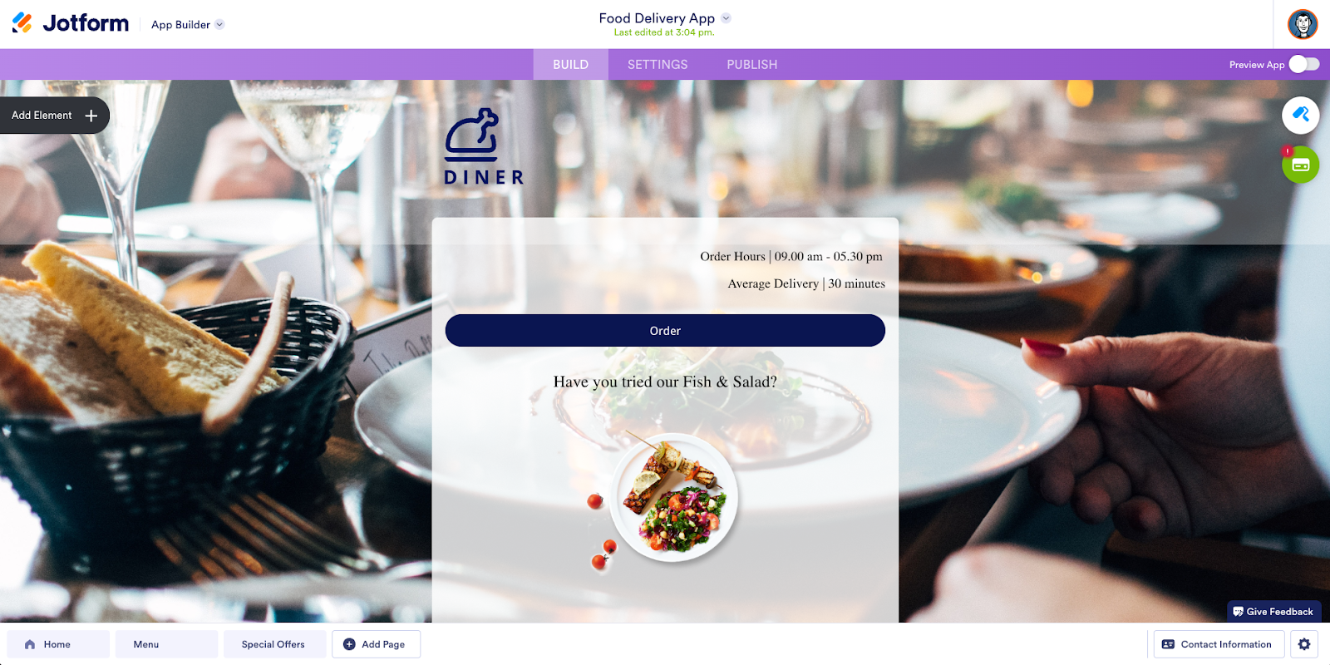
Task: Click the plus icon next to Add Element
Action: [91, 116]
